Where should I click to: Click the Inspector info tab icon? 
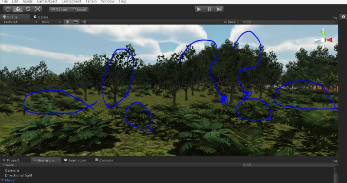coord(343,17)
